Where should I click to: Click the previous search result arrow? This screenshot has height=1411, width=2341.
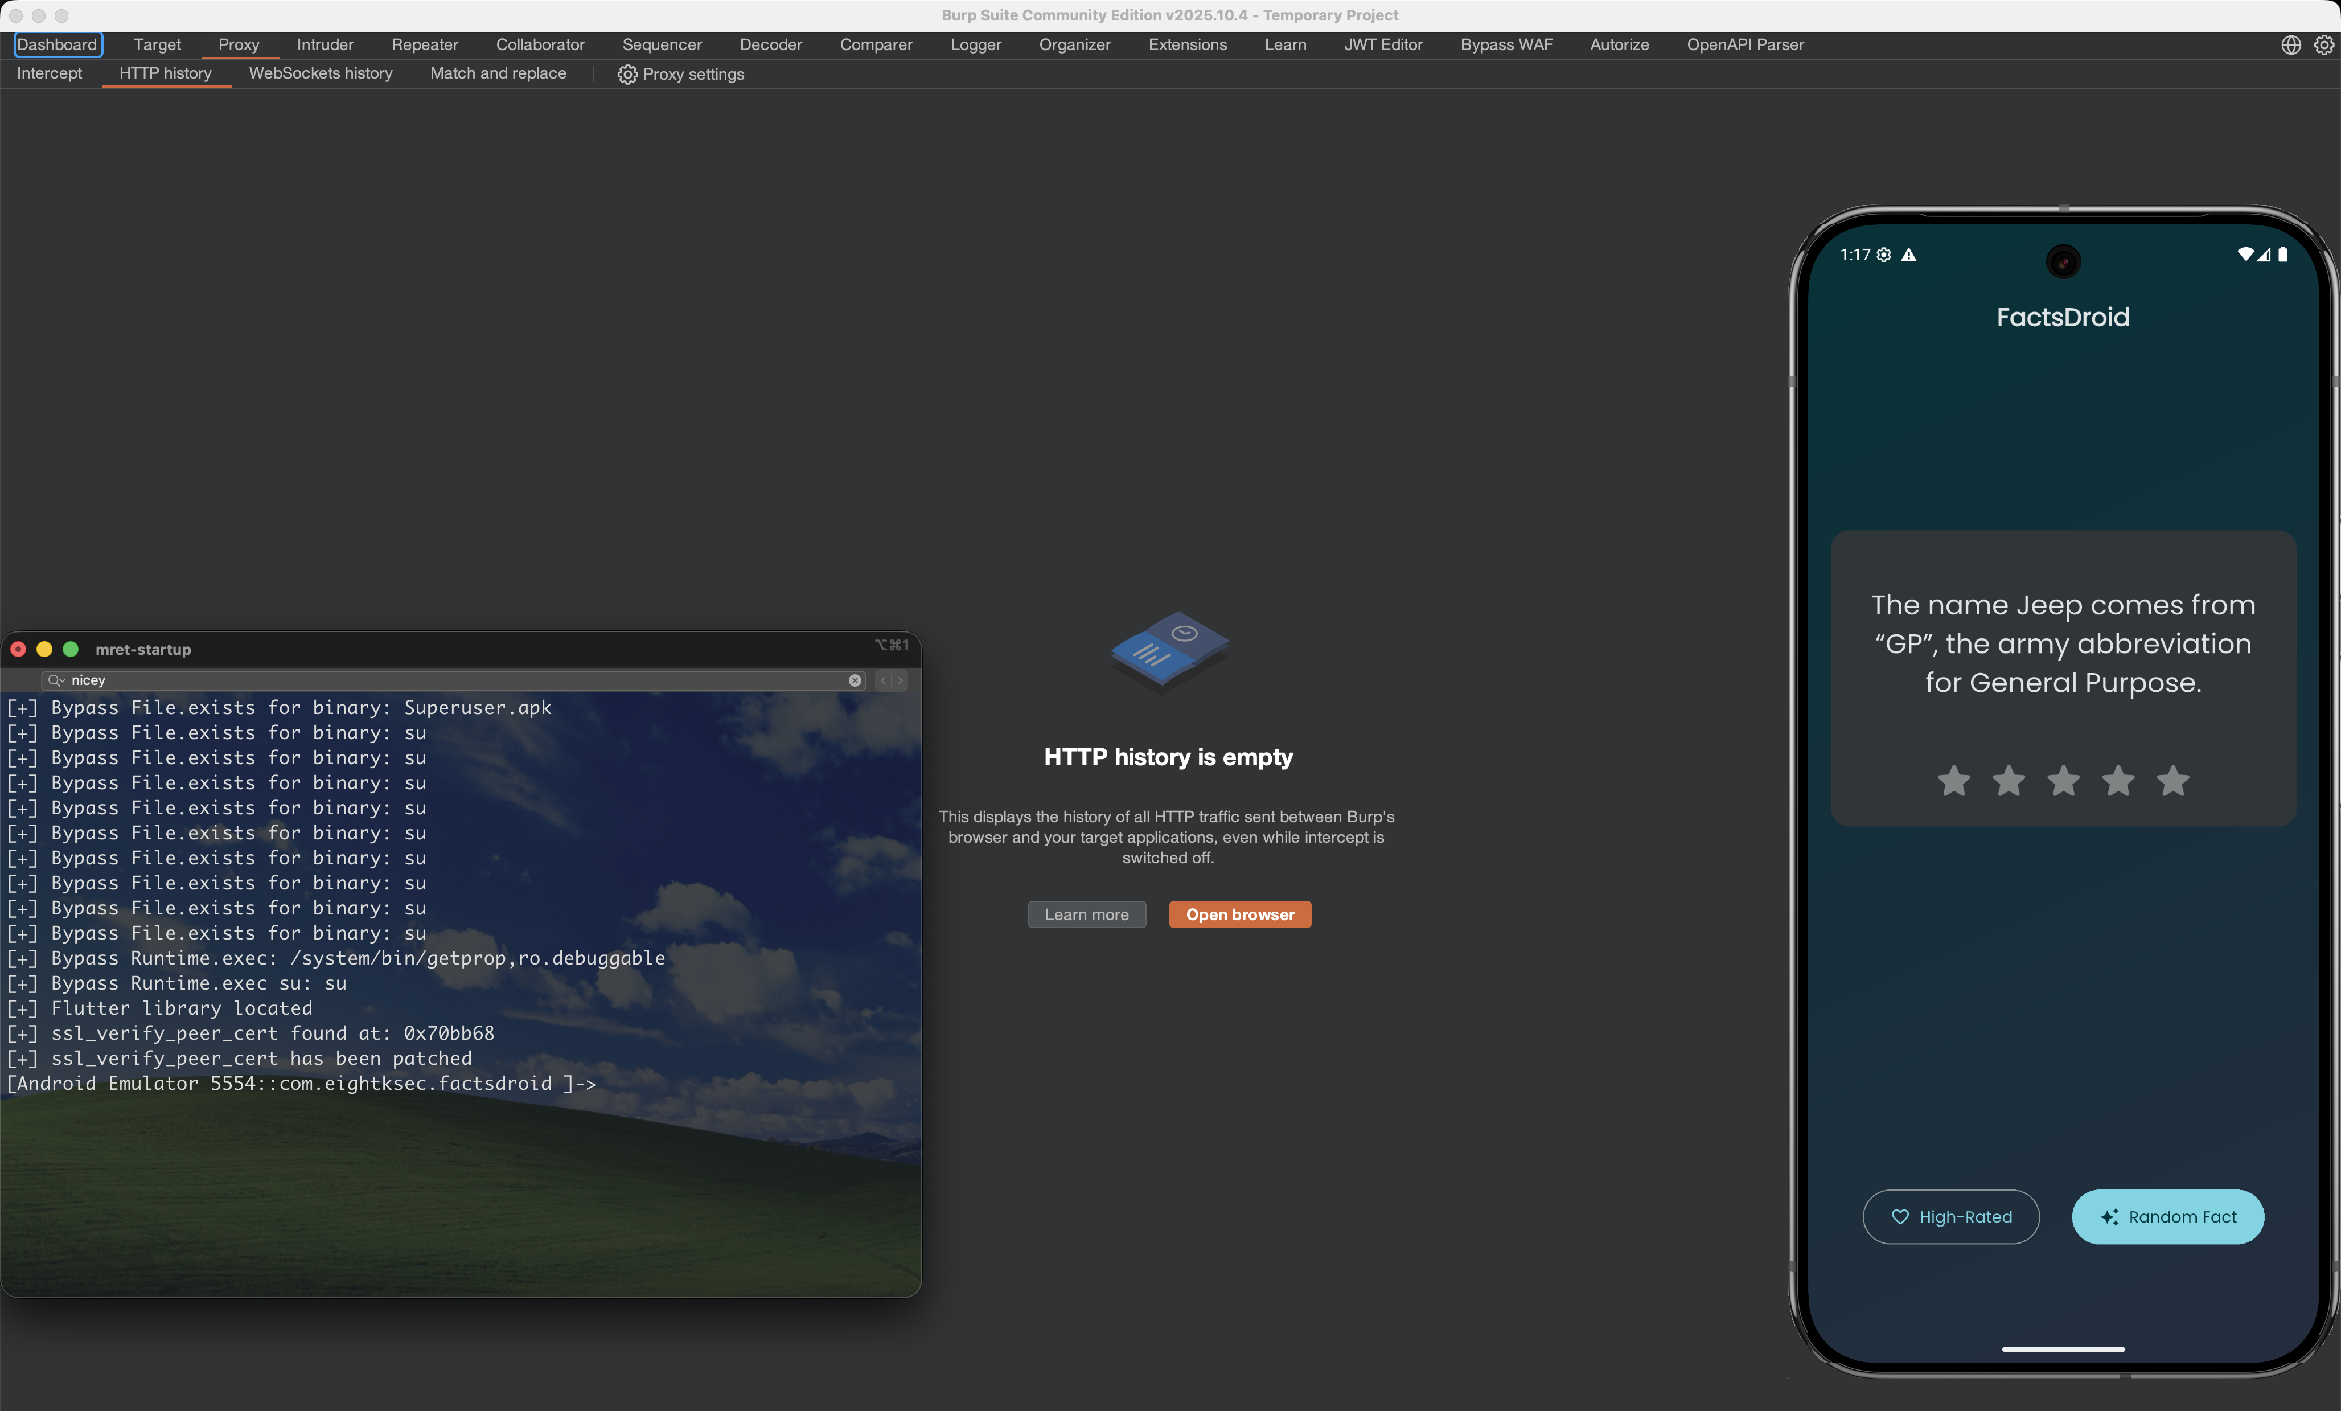point(882,680)
